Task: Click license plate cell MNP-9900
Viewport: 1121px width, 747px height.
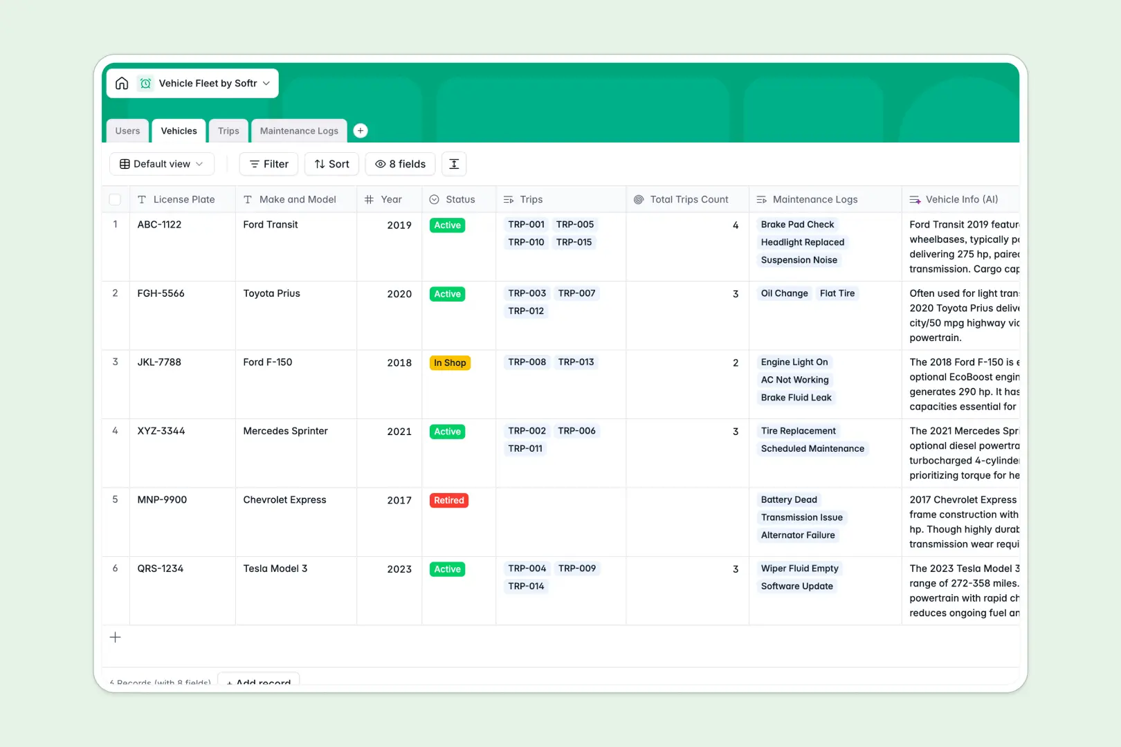Action: pyautogui.click(x=183, y=522)
